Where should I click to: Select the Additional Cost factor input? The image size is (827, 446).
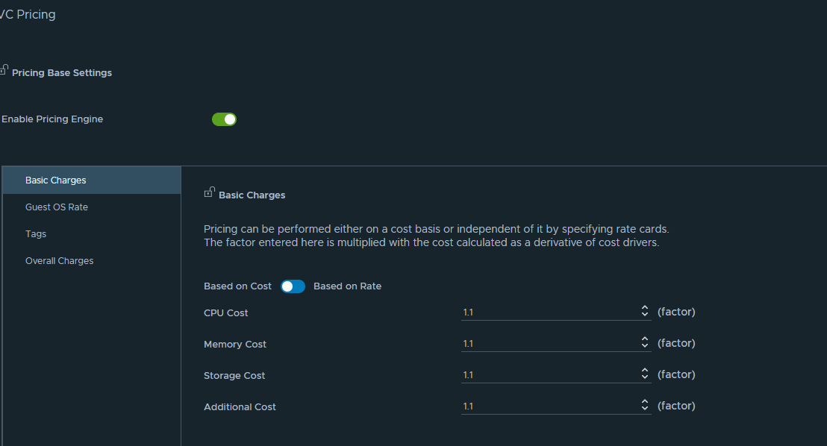pyautogui.click(x=549, y=406)
